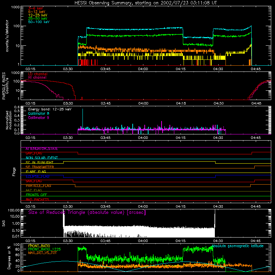Click the HI channel legend label
Screen dimensions: 275x275
[37, 78]
